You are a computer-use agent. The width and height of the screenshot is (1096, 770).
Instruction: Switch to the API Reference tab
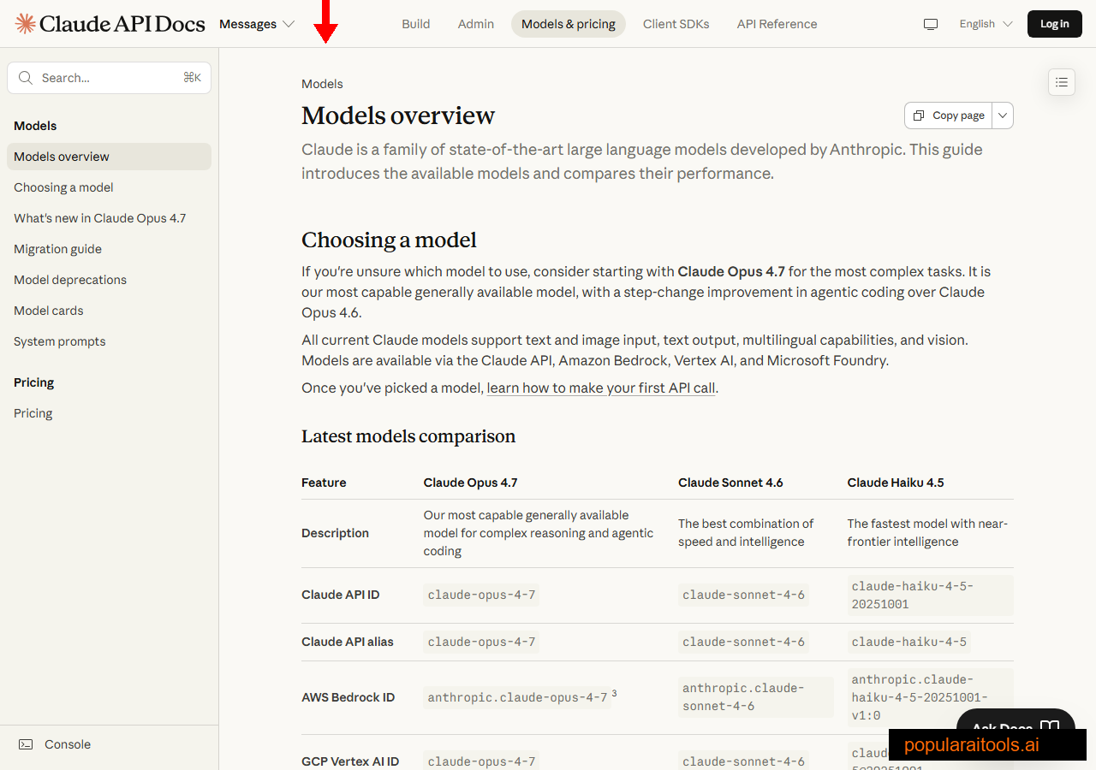[777, 24]
